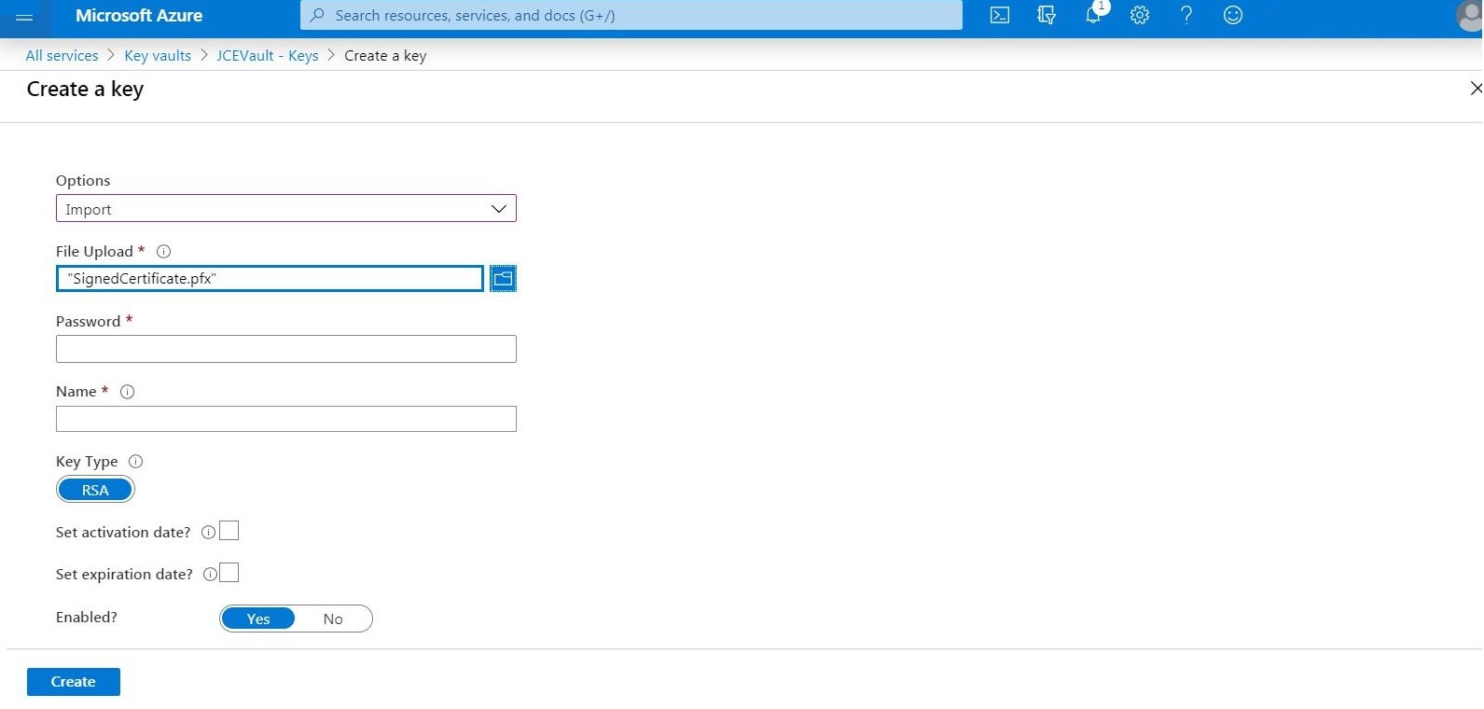1484x709 pixels.
Task: Return to JCEVault - Keys breadcrumb
Action: 267,56
